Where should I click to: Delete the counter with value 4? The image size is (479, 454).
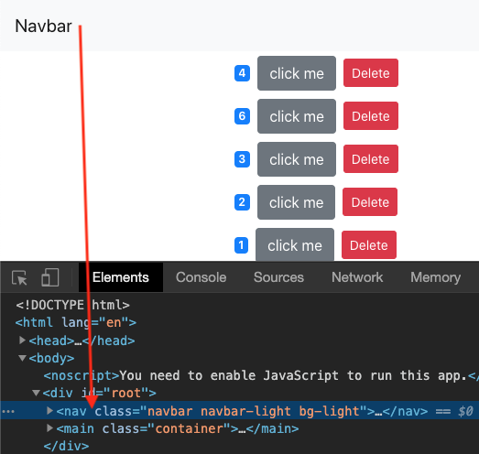click(371, 73)
